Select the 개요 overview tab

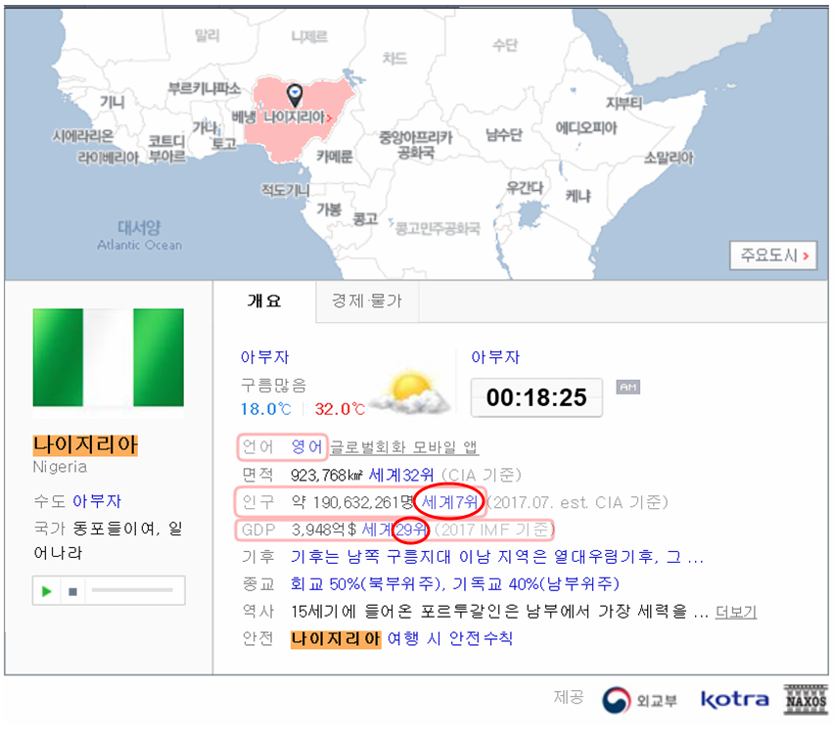tap(264, 301)
